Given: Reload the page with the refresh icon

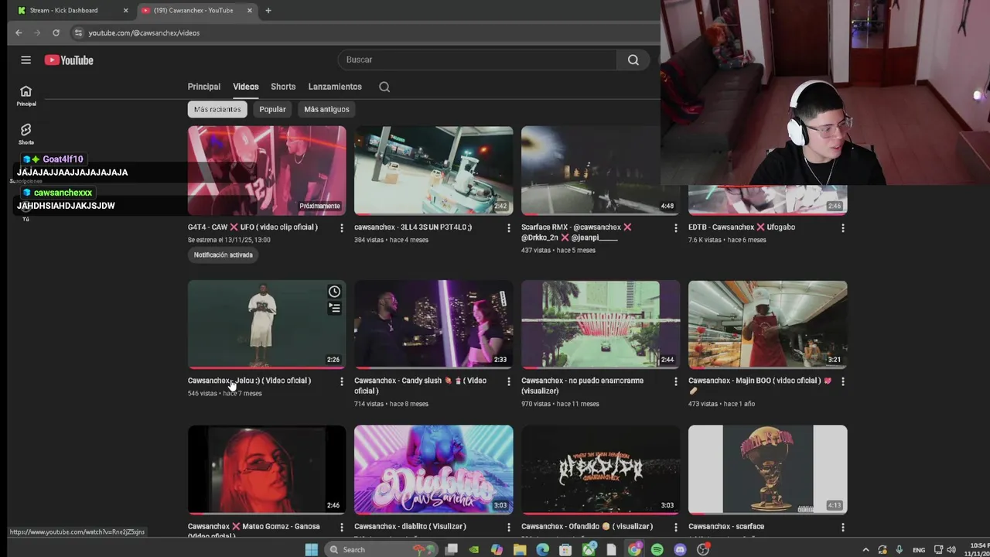Looking at the screenshot, I should (x=56, y=32).
